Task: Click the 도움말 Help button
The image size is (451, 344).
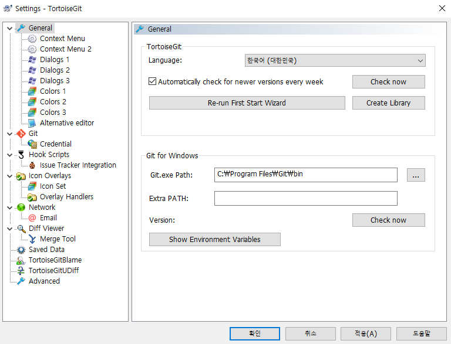Action: (422, 333)
